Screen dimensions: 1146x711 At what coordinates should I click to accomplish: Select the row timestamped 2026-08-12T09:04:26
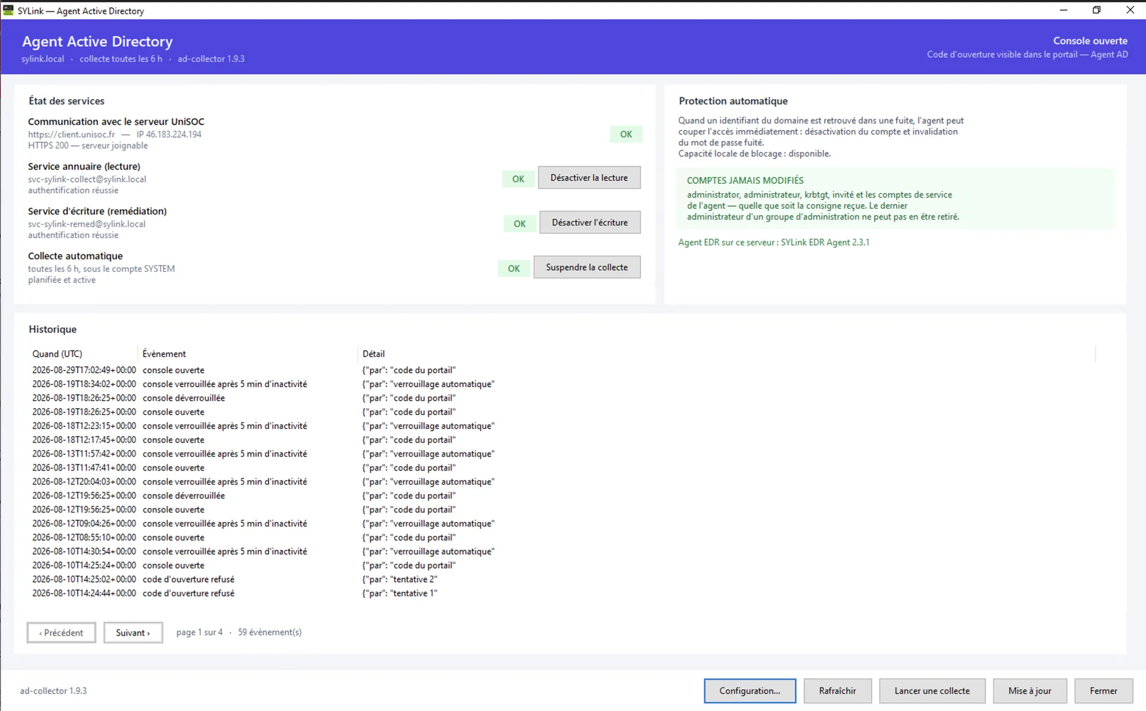[x=562, y=524]
